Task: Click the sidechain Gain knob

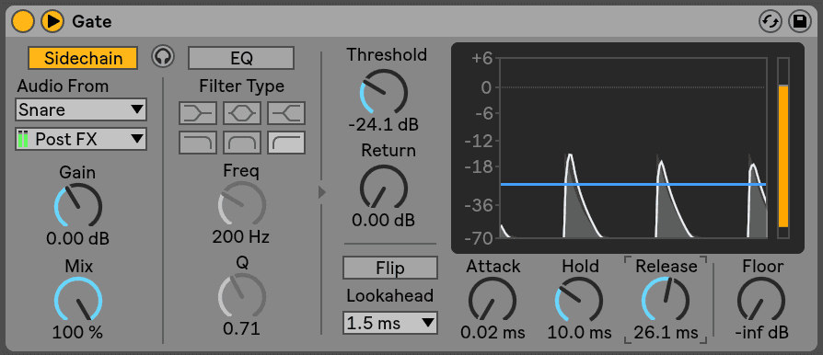Action: [77, 206]
